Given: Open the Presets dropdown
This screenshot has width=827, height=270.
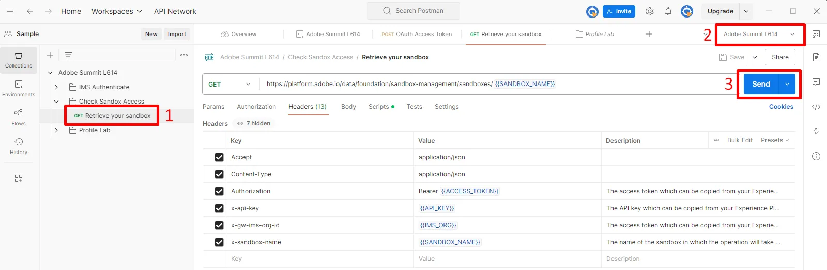Looking at the screenshot, I should [775, 140].
